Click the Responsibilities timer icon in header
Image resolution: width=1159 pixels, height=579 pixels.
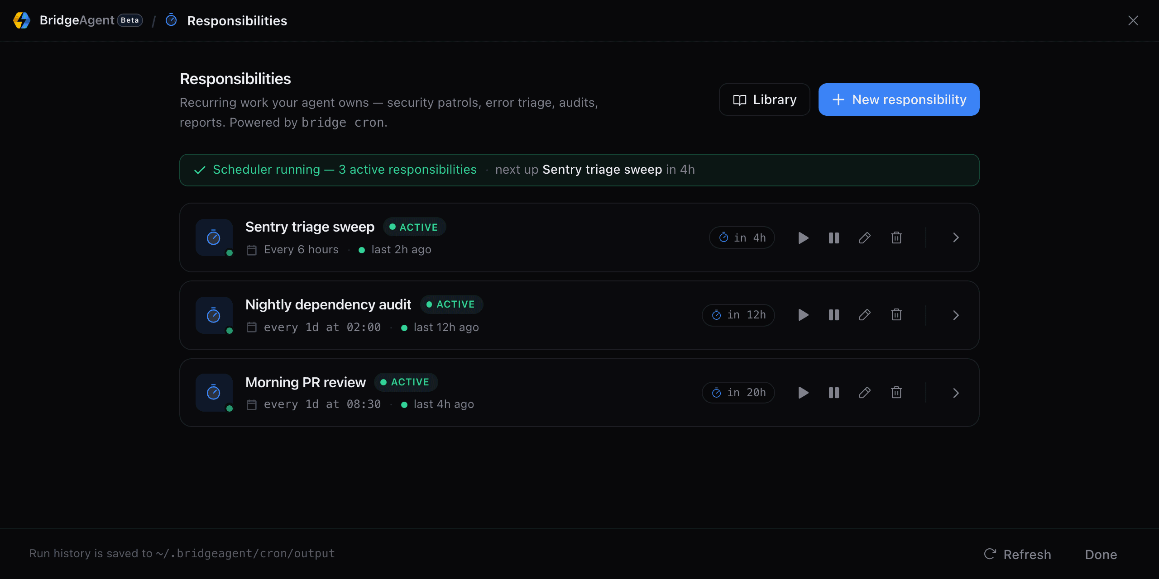[171, 20]
